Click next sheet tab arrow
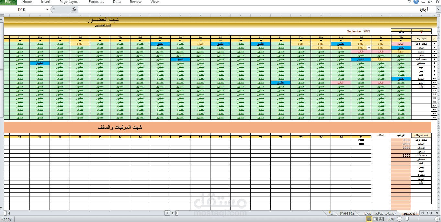 coord(432,213)
